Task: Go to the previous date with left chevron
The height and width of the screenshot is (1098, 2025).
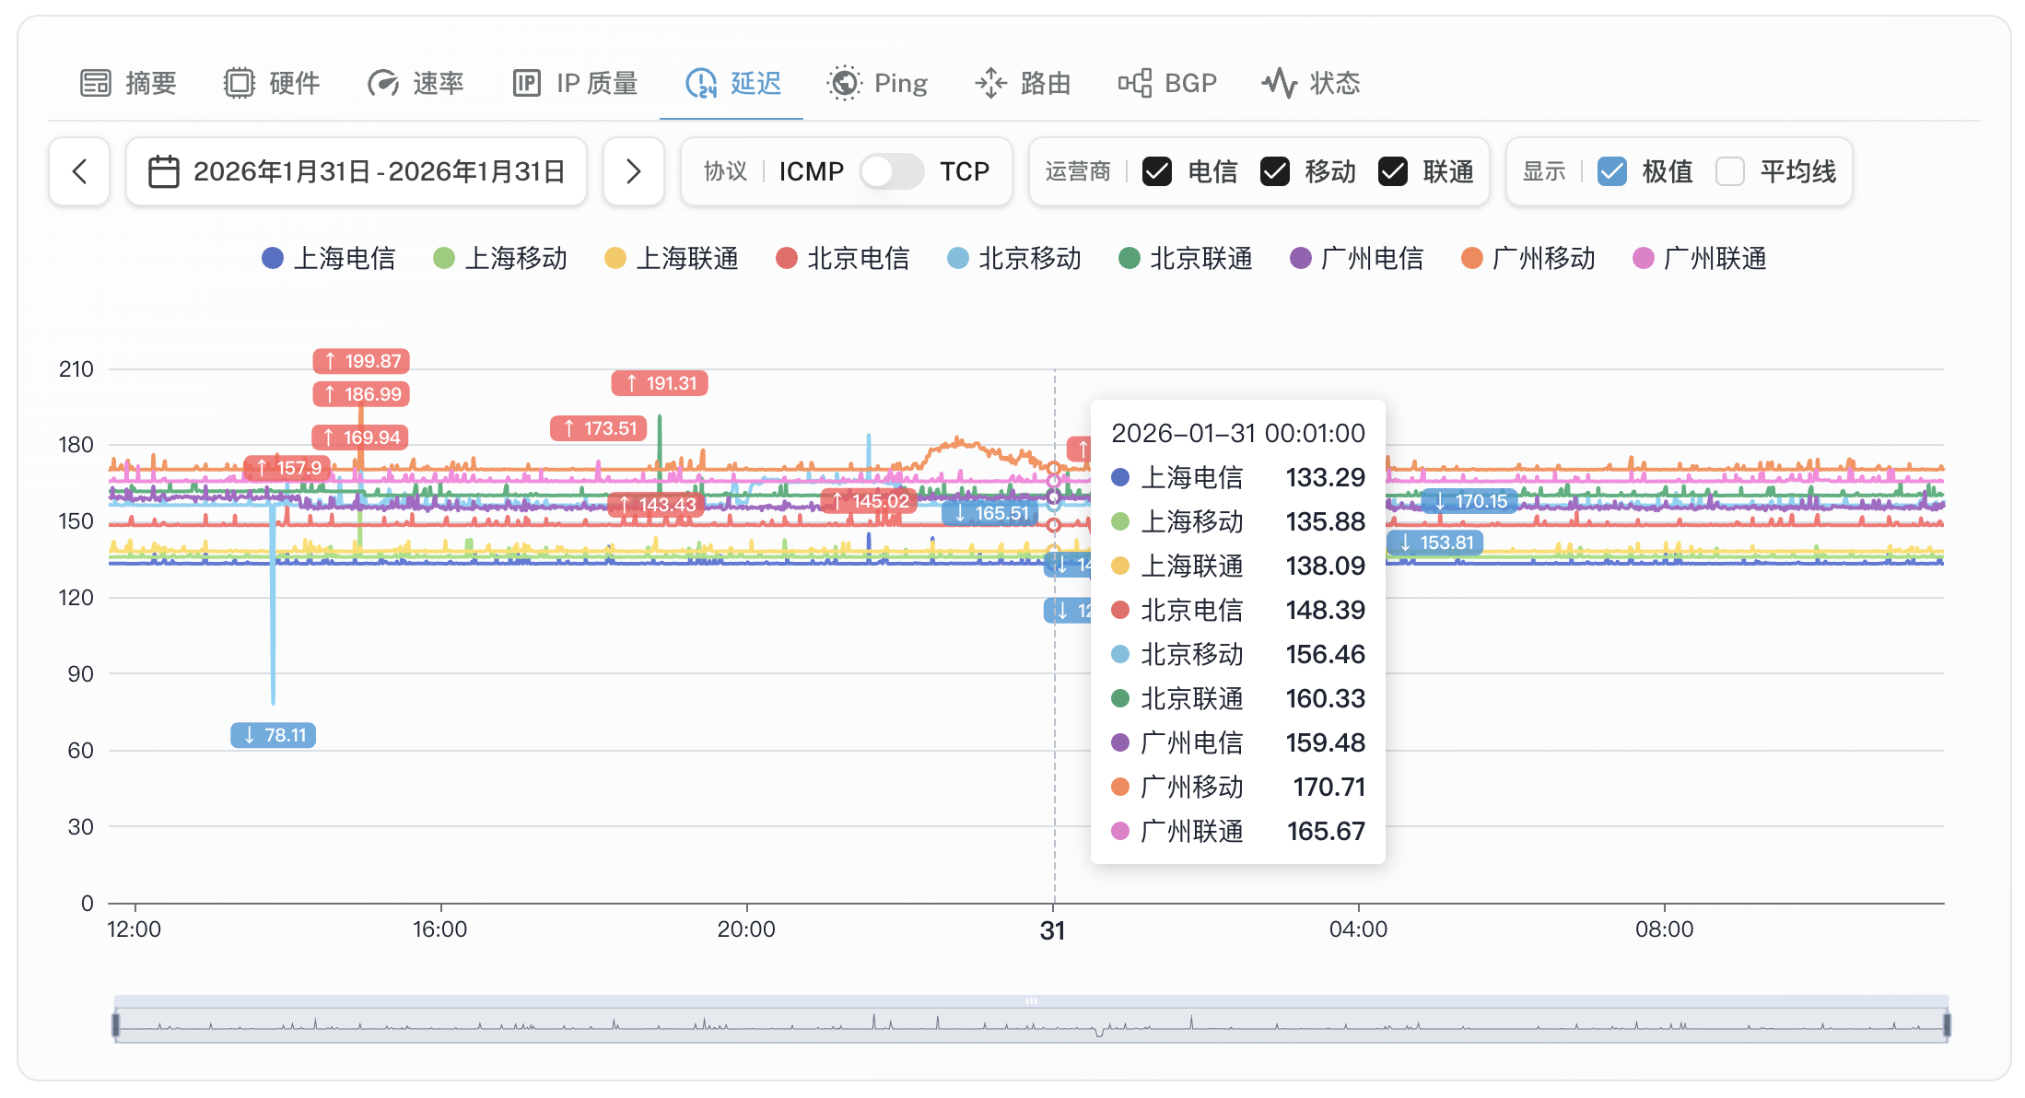Action: (x=79, y=171)
